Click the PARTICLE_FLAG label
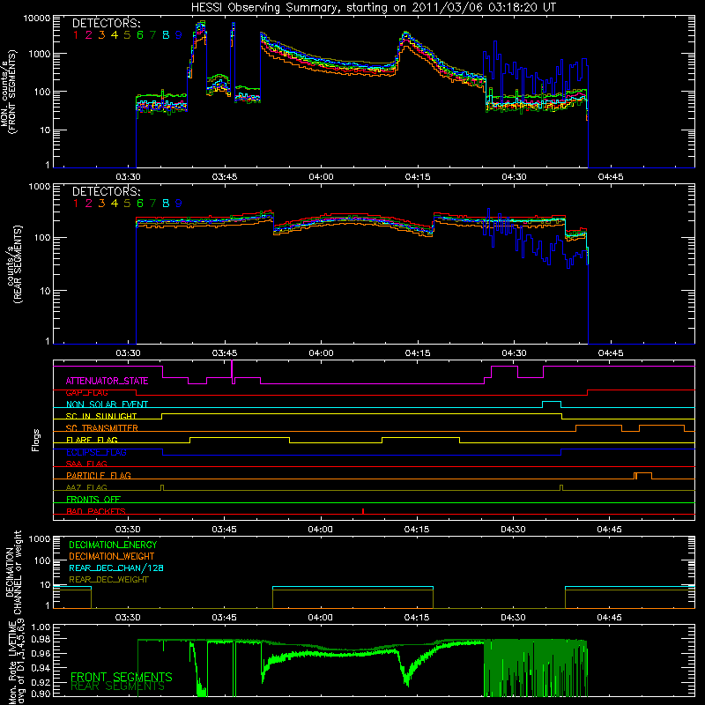 tap(99, 476)
